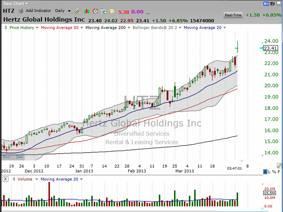Click the 15474000 volume figure in header
The image size is (283, 212).
click(x=202, y=21)
